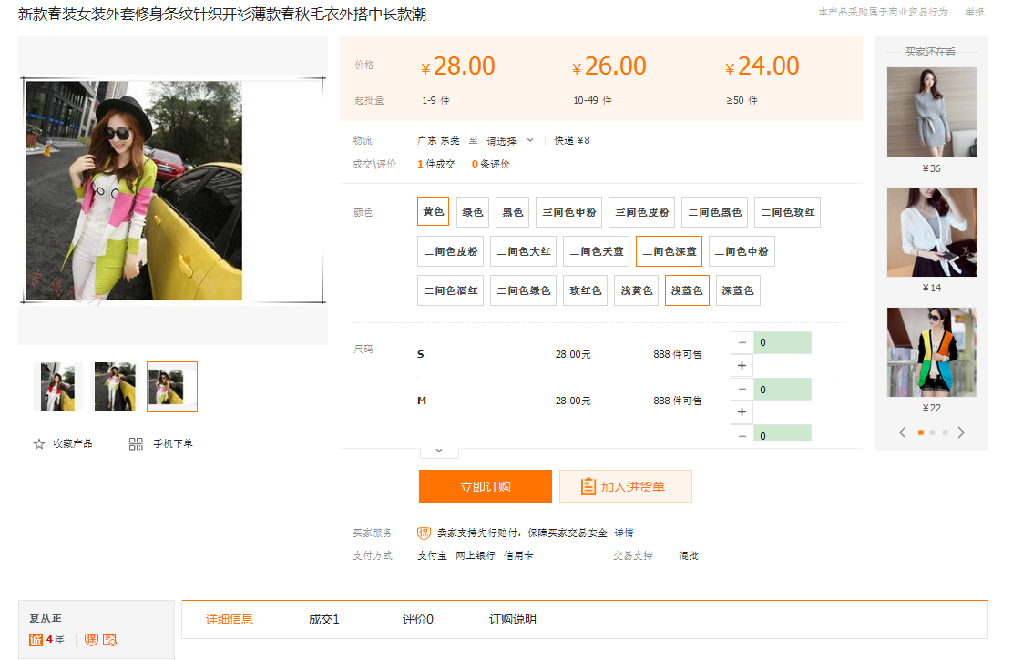Decrease size M quantity with minus button
The width and height of the screenshot is (1023, 660).
click(742, 390)
